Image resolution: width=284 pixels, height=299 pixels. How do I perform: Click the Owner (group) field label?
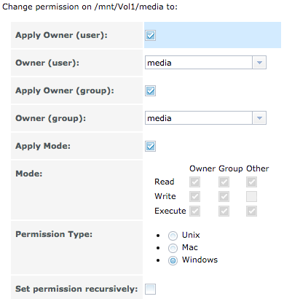51,119
